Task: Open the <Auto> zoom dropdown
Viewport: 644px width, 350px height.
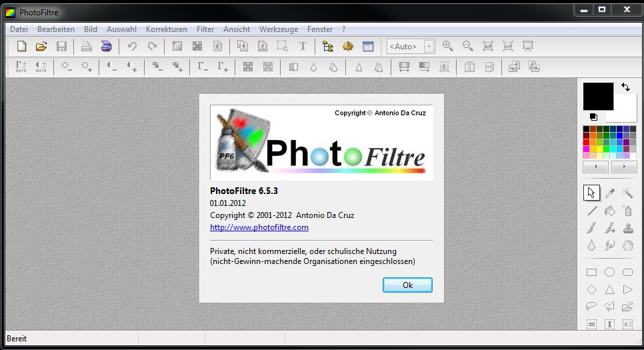Action: coord(429,47)
